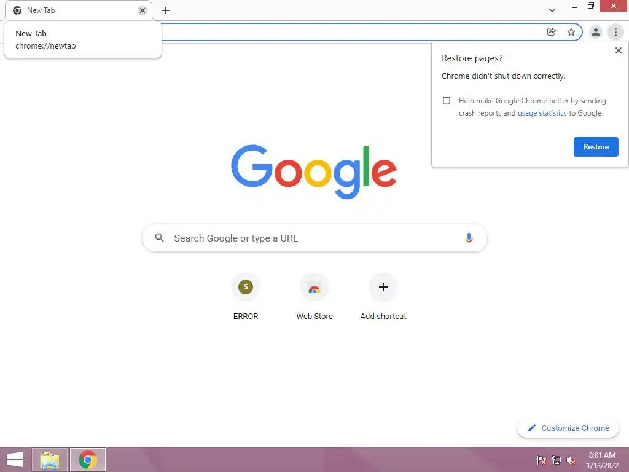The image size is (629, 472).
Task: Open File Explorer from taskbar
Action: [50, 460]
